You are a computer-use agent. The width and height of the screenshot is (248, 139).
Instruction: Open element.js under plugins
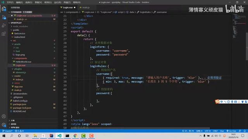(21, 73)
